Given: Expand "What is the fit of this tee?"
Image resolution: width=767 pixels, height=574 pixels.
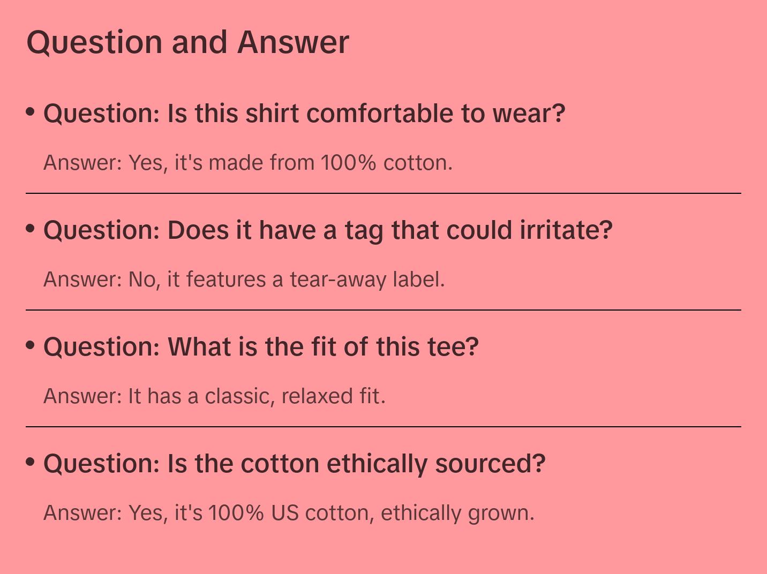Looking at the screenshot, I should click(x=261, y=347).
